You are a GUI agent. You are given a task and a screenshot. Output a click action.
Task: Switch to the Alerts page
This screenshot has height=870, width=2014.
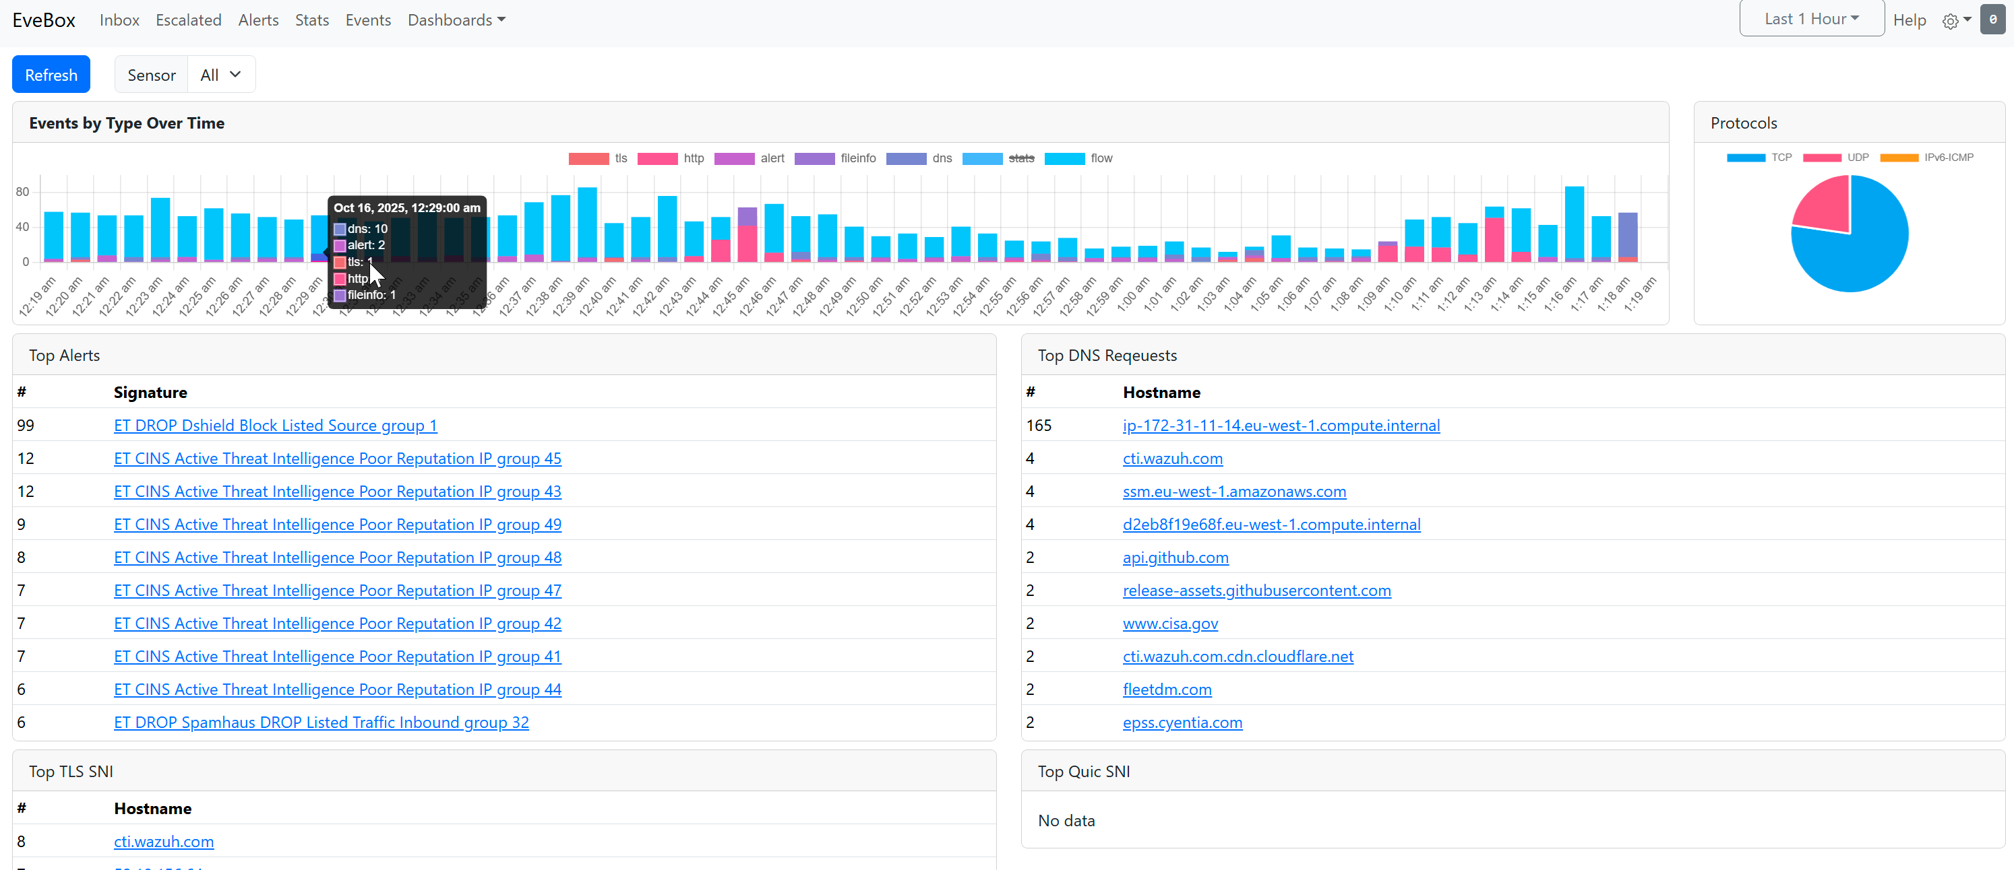[258, 20]
